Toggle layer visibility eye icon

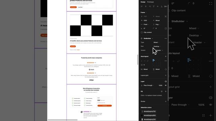coord(166,85)
